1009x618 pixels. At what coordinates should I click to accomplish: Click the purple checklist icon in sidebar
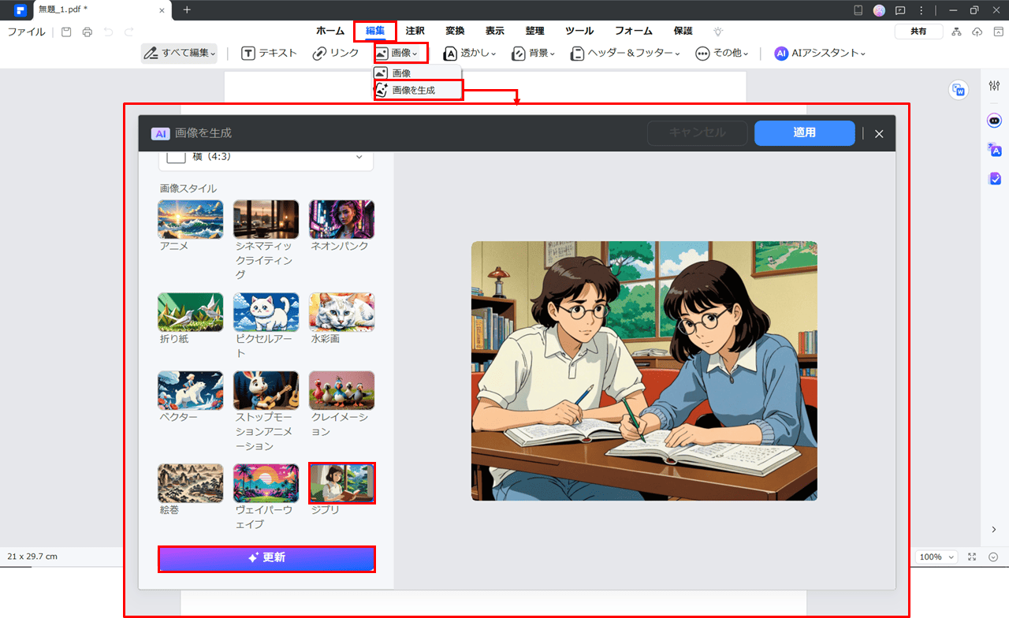(x=994, y=179)
